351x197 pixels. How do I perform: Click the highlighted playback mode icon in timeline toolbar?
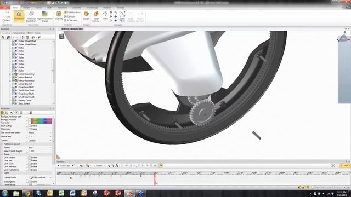[x=161, y=165]
